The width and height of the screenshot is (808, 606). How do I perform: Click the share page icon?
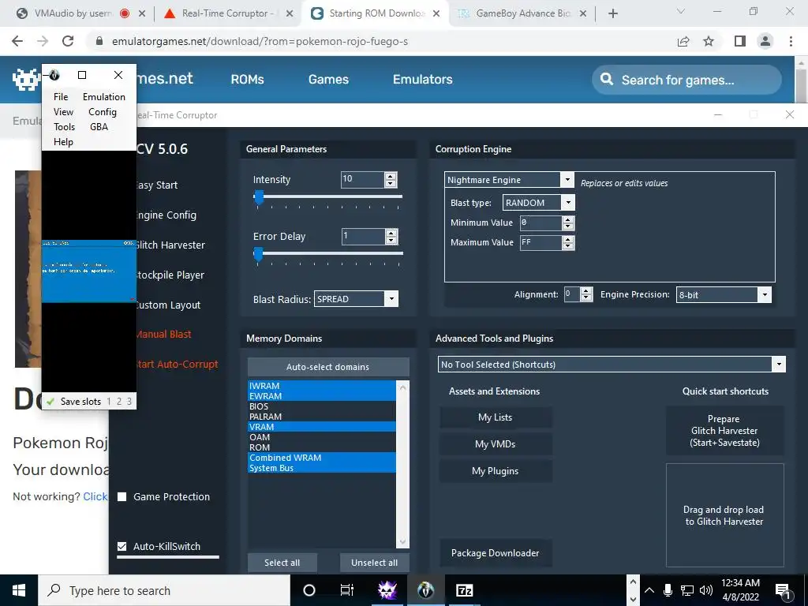[683, 41]
